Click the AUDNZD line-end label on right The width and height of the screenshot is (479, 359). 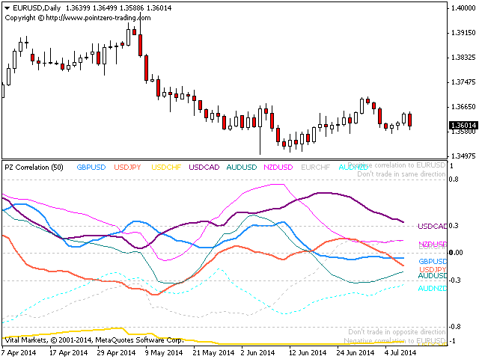click(432, 288)
